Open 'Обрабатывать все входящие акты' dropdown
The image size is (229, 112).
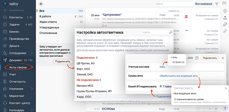[179, 76]
